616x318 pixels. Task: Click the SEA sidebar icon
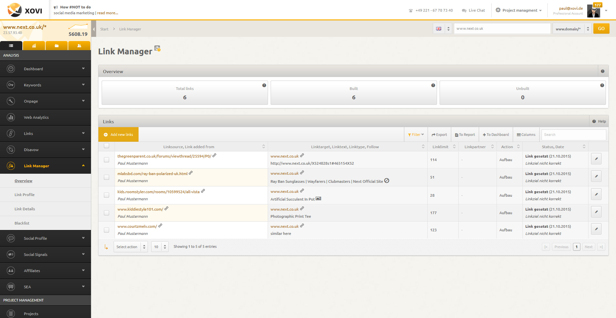click(11, 287)
